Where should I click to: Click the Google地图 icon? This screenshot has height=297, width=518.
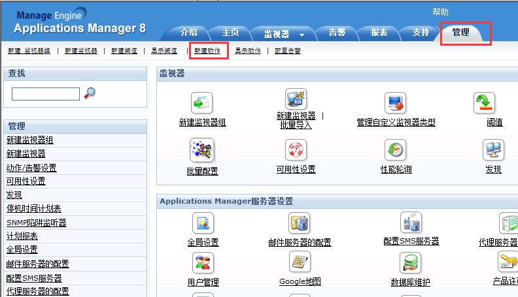[x=300, y=262]
